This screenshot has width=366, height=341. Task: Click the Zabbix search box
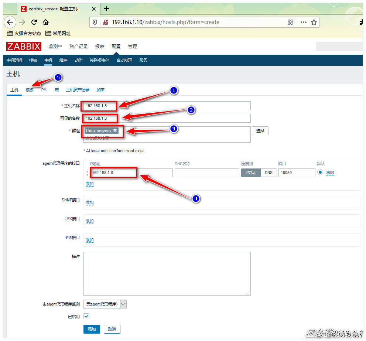tap(339, 47)
